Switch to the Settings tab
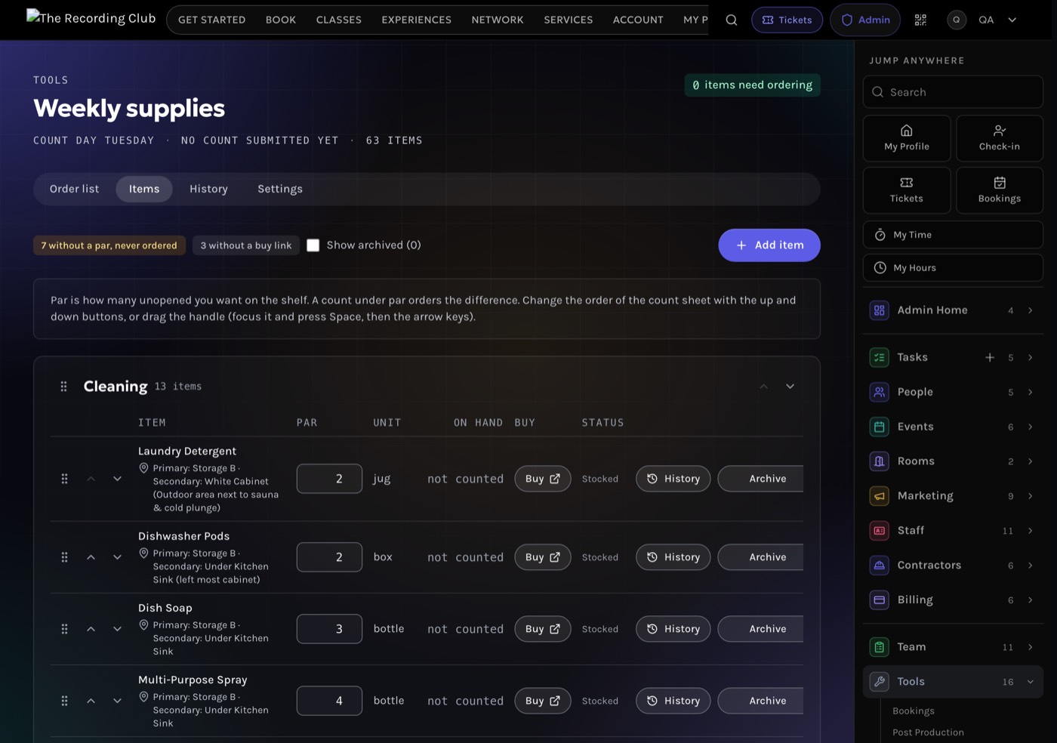Image resolution: width=1057 pixels, height=743 pixels. [x=280, y=189]
